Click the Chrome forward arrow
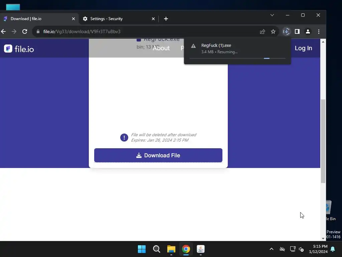This screenshot has height=257, width=342. tap(14, 31)
